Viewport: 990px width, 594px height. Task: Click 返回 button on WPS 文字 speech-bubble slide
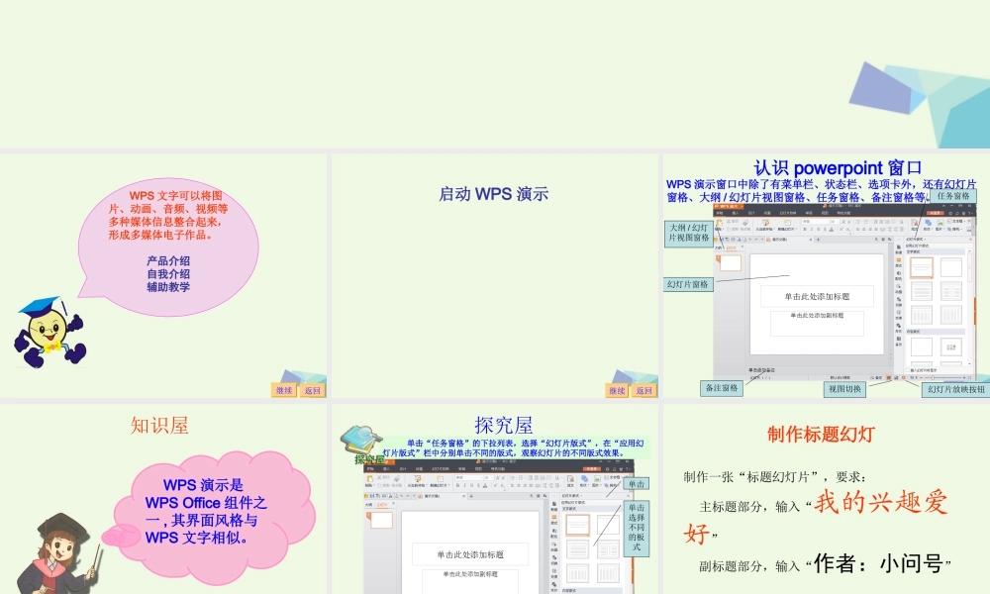(x=313, y=390)
